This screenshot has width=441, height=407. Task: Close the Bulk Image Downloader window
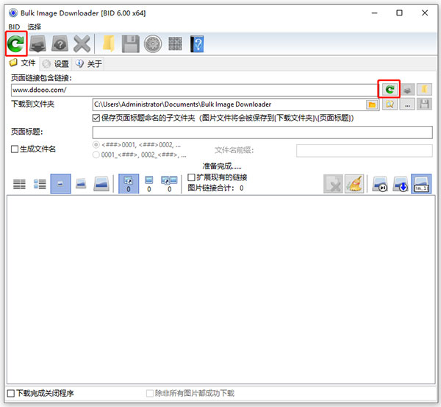point(425,13)
